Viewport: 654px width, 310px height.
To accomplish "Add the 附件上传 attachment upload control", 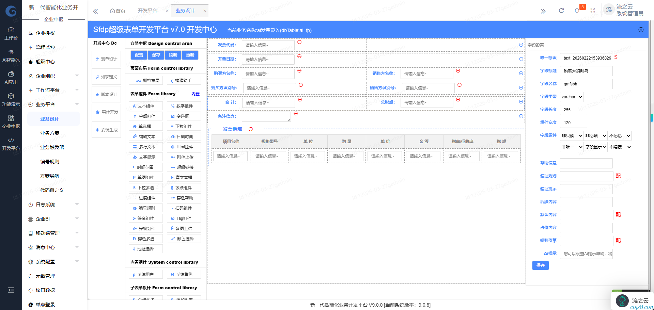I will [x=184, y=157].
